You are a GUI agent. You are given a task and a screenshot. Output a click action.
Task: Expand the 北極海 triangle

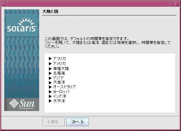coord(50,73)
